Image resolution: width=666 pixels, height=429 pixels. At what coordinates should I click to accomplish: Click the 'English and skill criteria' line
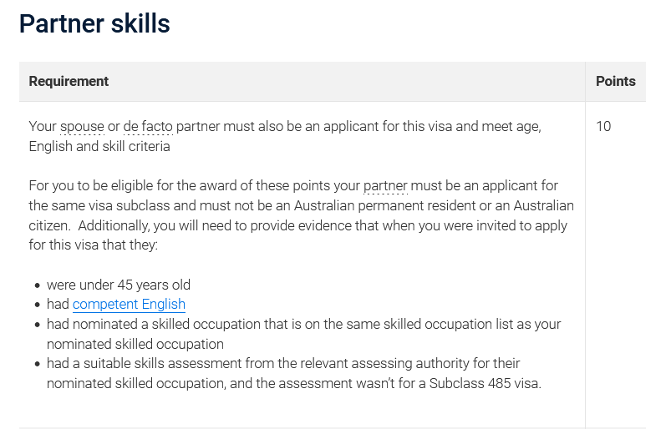(99, 146)
